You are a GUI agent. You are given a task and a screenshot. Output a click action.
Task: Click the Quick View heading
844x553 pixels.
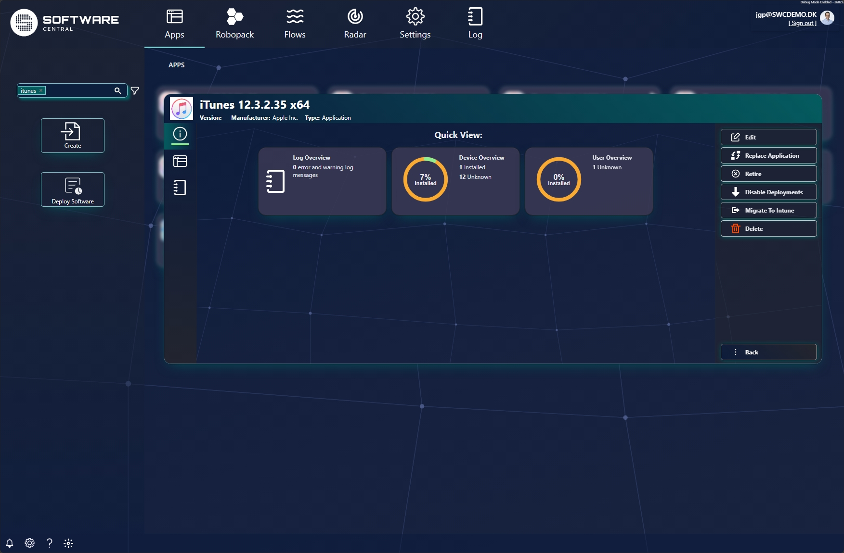[458, 135]
